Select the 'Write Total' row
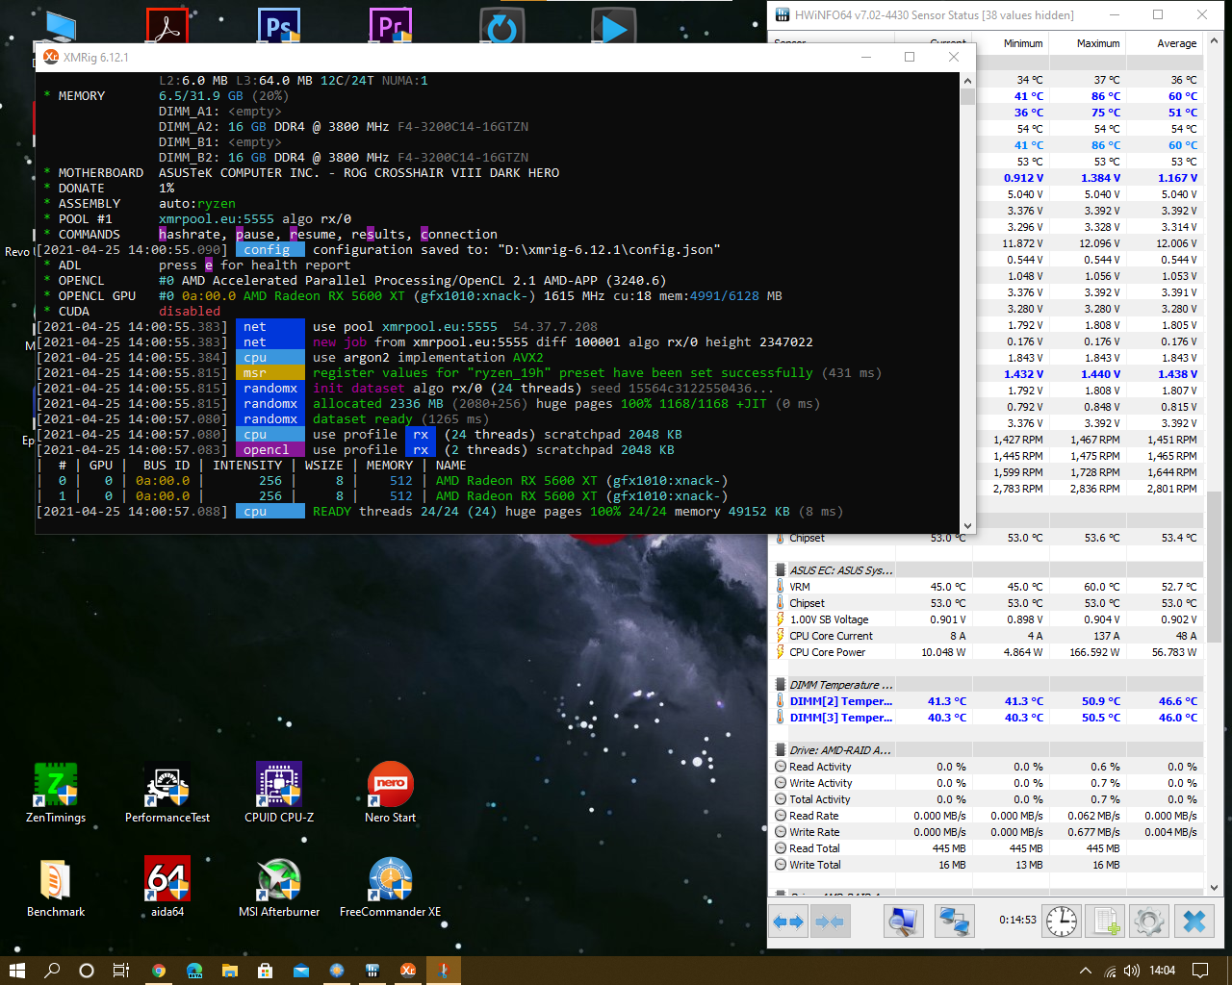This screenshot has height=985, width=1232. coord(988,865)
